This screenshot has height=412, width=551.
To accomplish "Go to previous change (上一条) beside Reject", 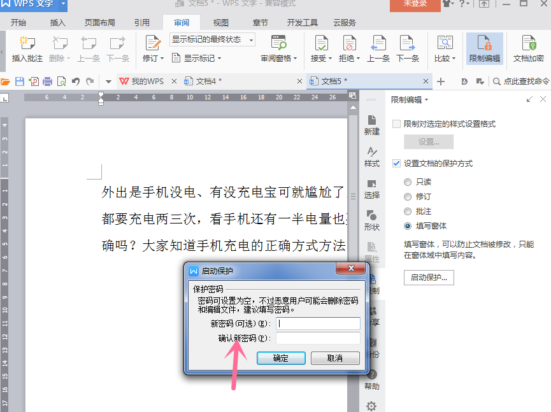I will (378, 43).
